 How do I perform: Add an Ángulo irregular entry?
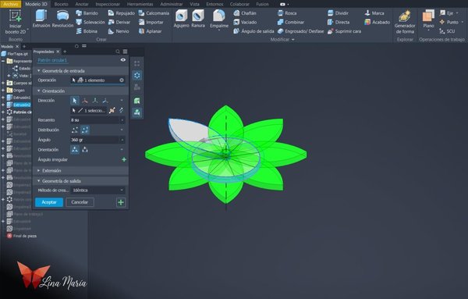pyautogui.click(x=124, y=160)
